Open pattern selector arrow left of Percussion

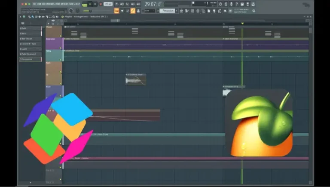click(x=158, y=11)
